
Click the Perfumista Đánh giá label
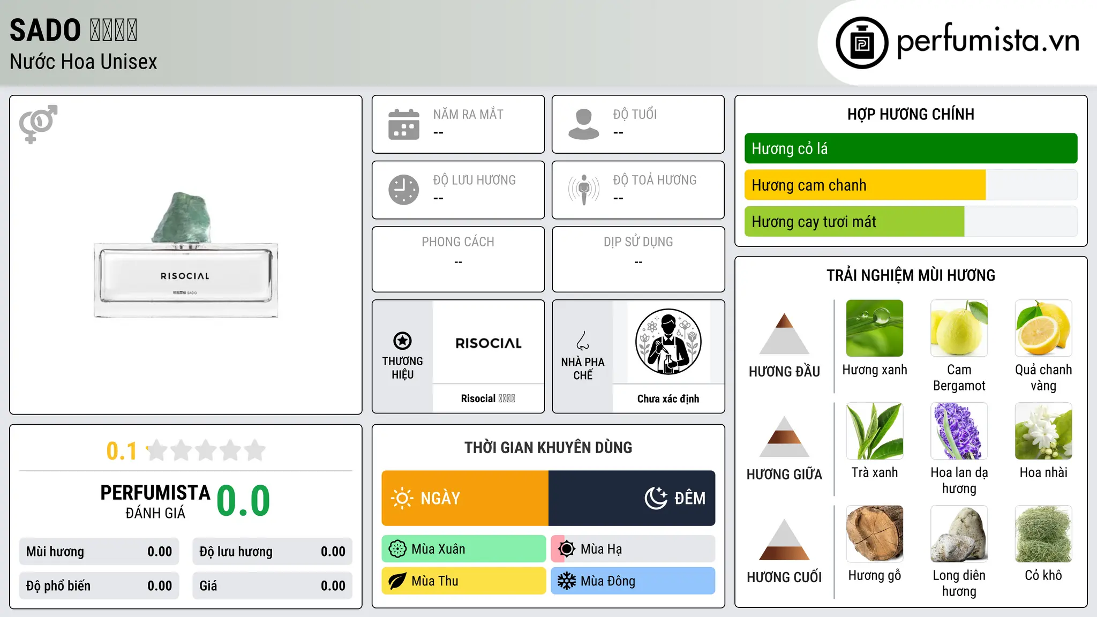coord(155,501)
